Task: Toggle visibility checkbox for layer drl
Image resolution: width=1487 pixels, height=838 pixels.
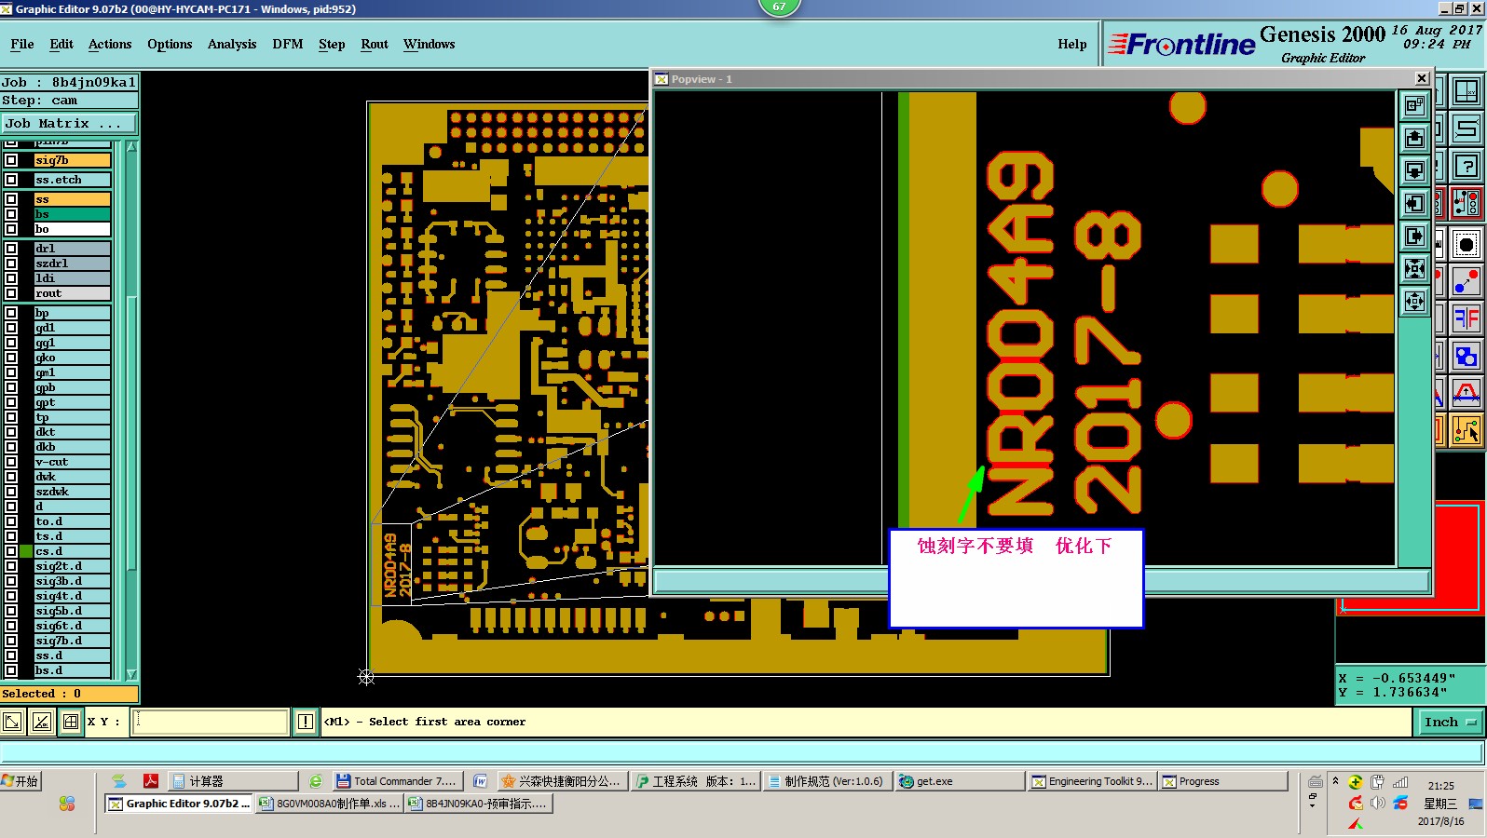Action: (11, 249)
